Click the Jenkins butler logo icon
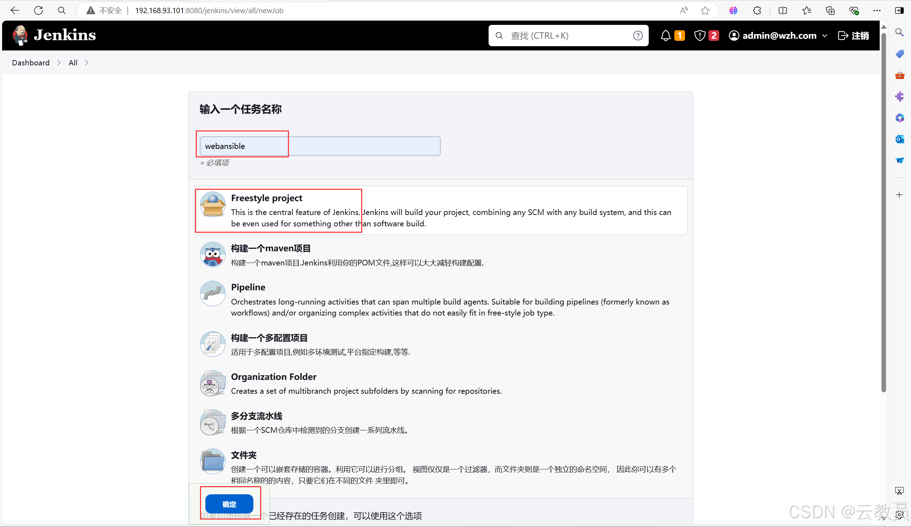Viewport: 911px width, 527px height. click(20, 36)
